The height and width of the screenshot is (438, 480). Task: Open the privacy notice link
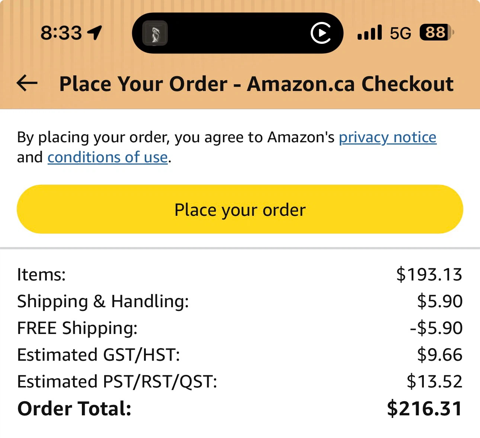tap(387, 137)
